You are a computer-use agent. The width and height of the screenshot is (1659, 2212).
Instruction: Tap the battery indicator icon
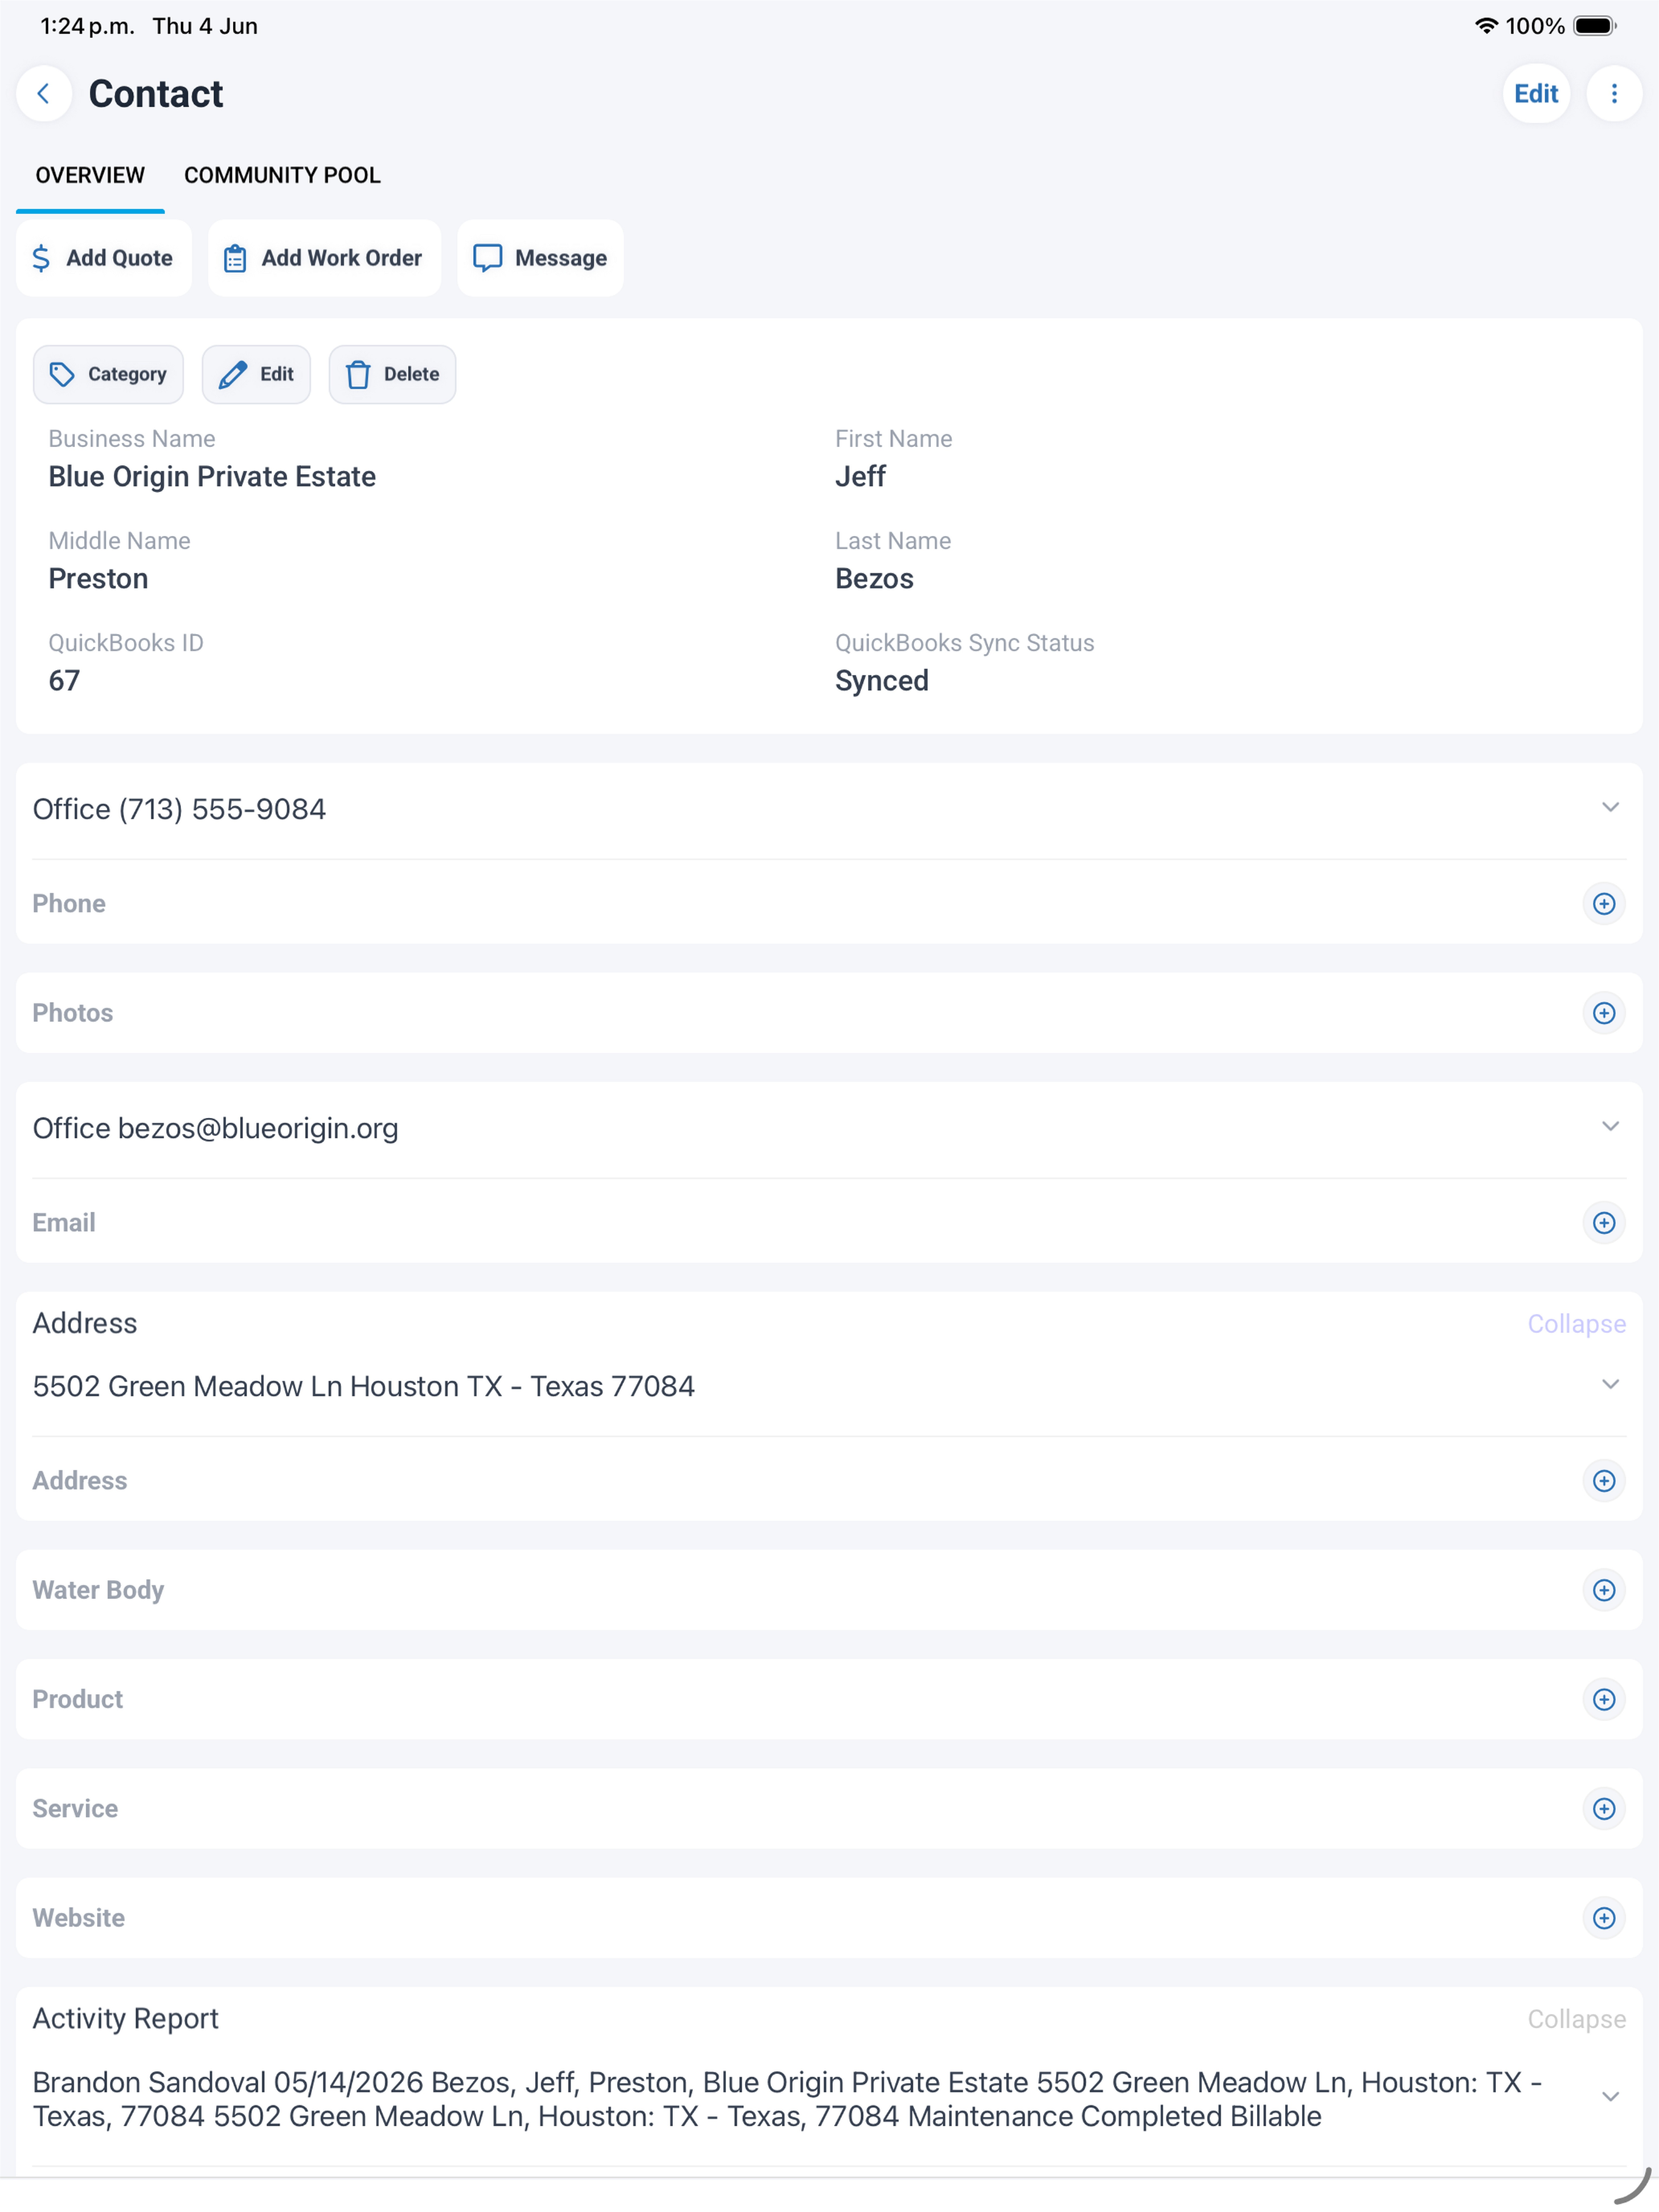pos(1595,26)
